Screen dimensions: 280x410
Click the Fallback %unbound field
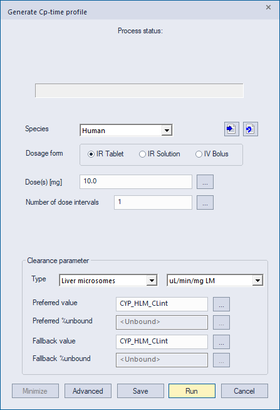162,360
